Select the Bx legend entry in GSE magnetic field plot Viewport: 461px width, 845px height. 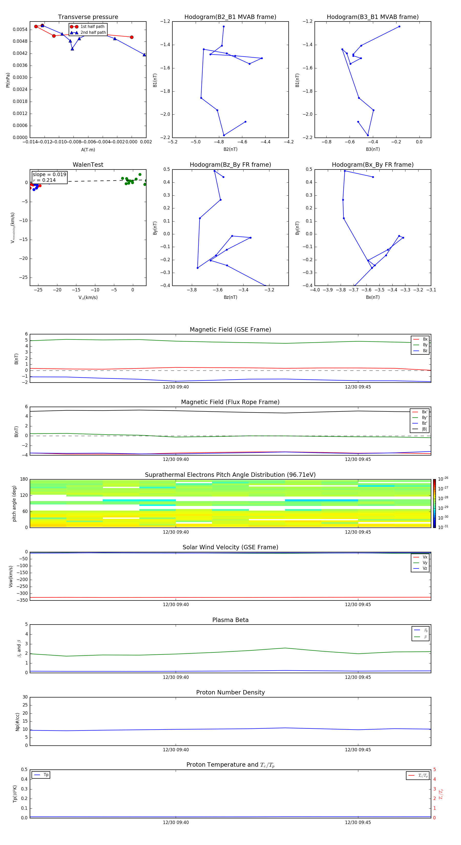(x=420, y=339)
